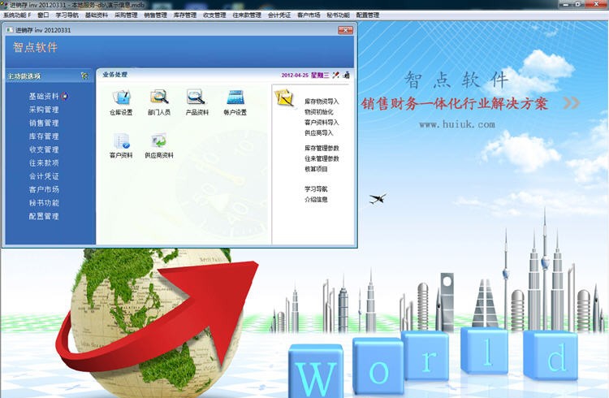Click the 介绍信息 link
Screen dimensions: 609x398
(316, 199)
